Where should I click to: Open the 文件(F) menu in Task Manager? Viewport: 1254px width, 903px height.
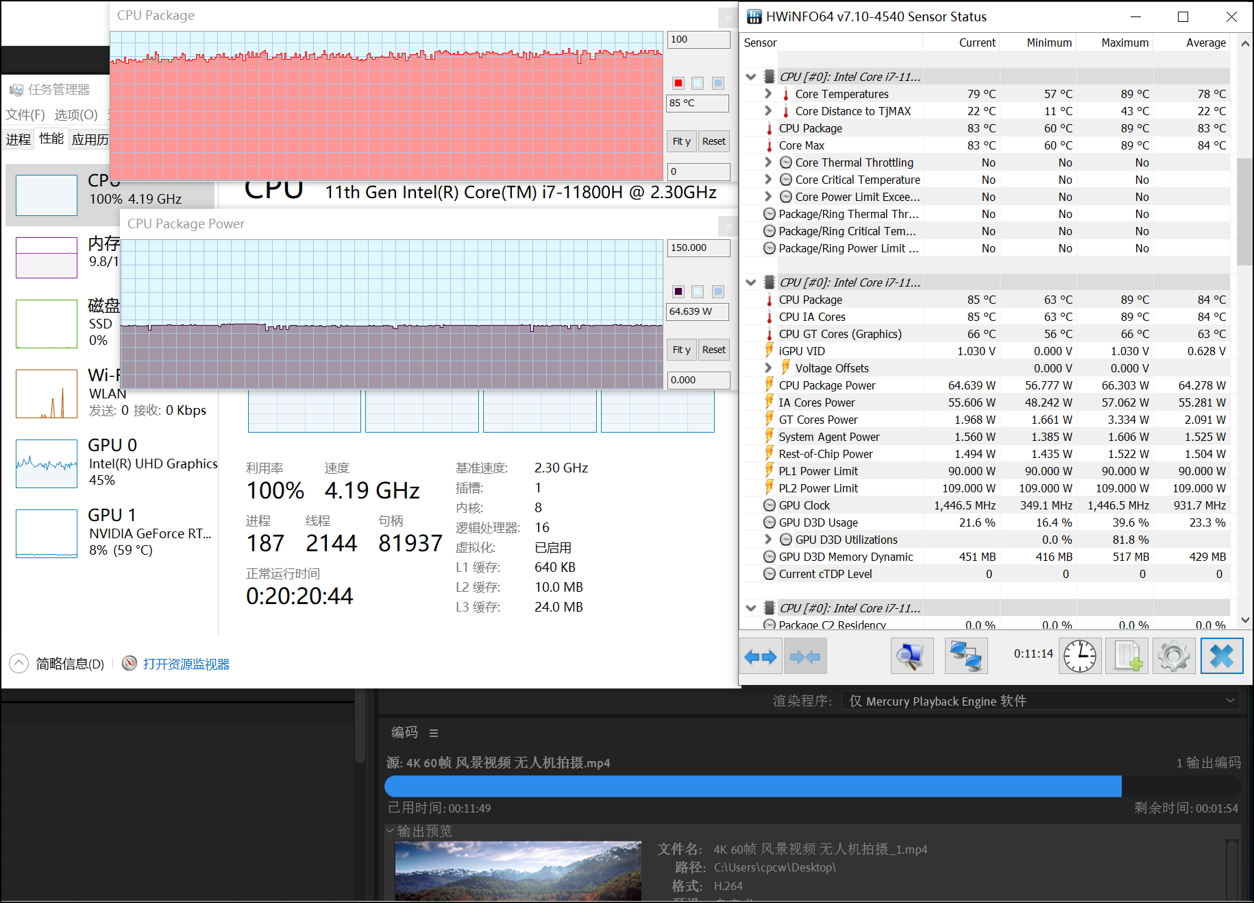(25, 115)
